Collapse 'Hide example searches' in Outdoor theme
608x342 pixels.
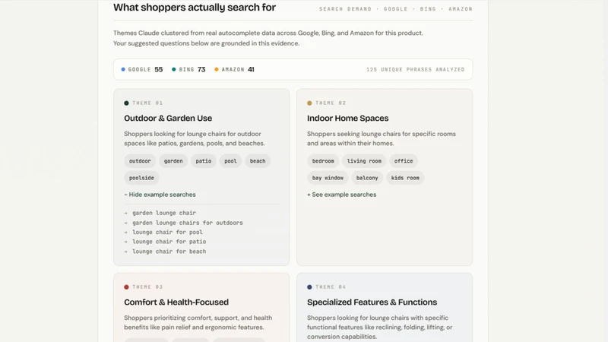(x=160, y=195)
